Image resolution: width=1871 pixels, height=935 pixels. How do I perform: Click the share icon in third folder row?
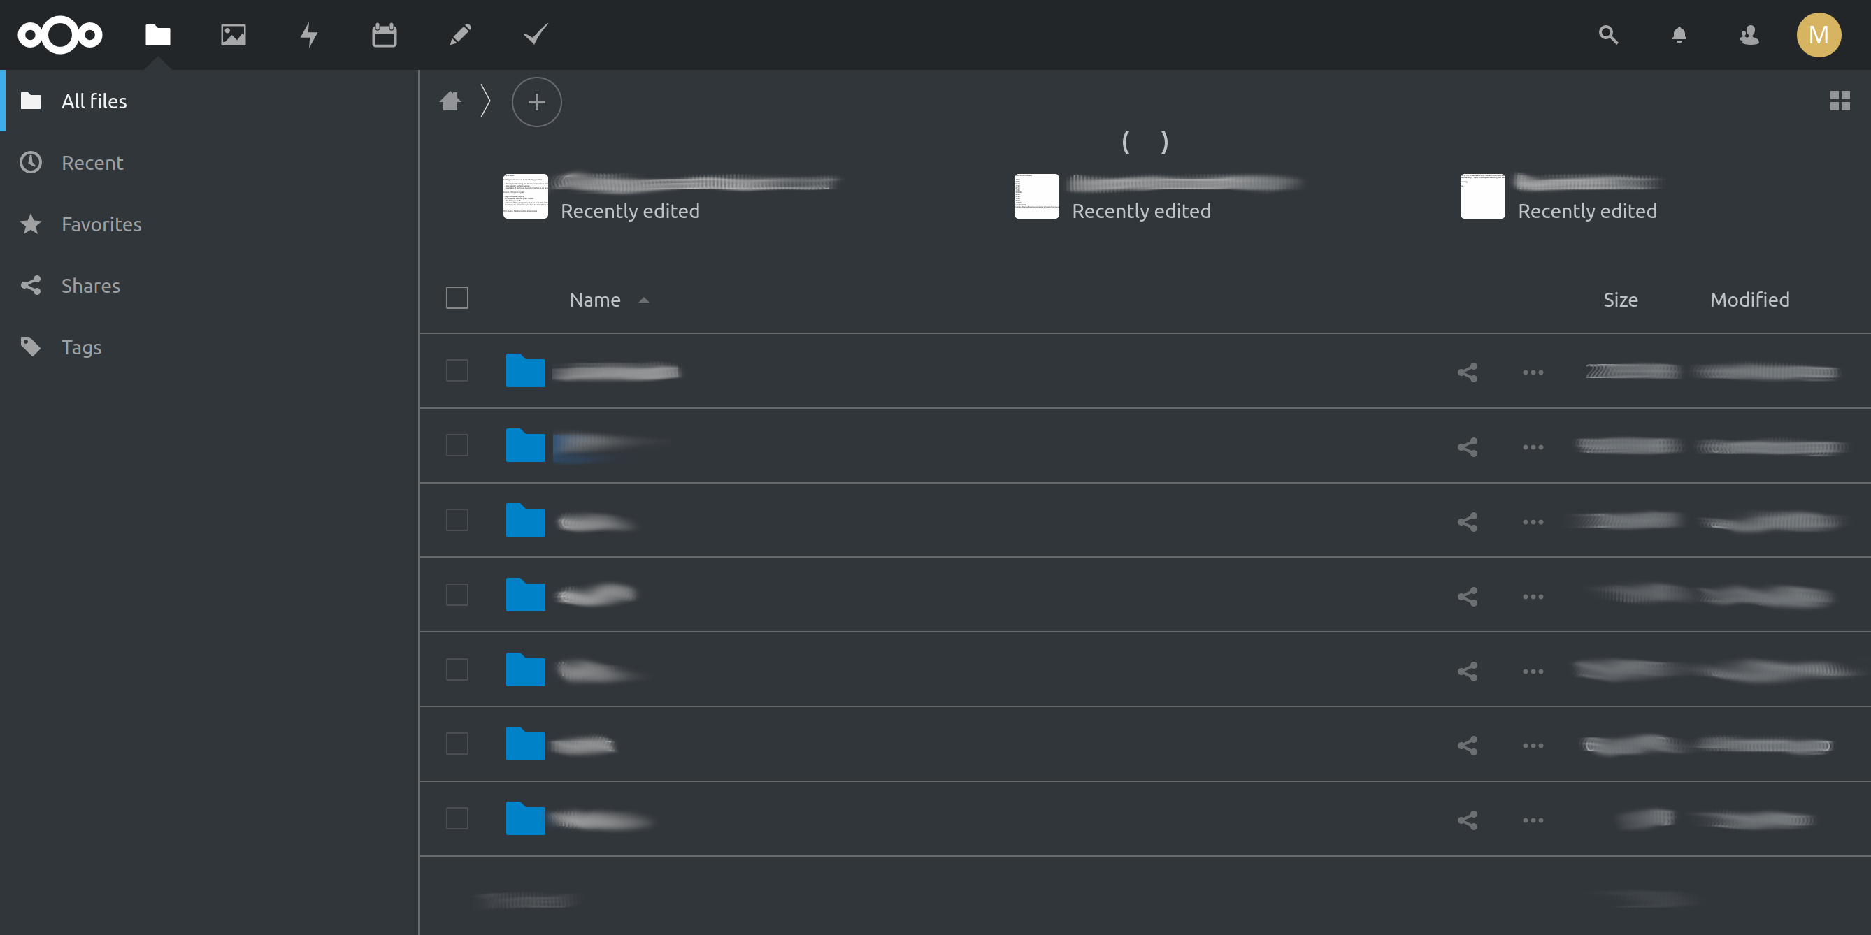[1467, 522]
